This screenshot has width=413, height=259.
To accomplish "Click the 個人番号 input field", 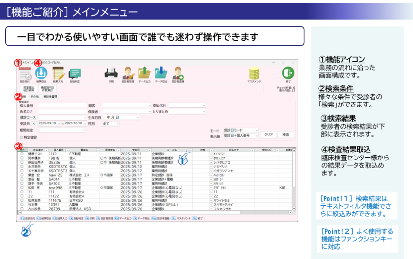I will click(x=63, y=106).
